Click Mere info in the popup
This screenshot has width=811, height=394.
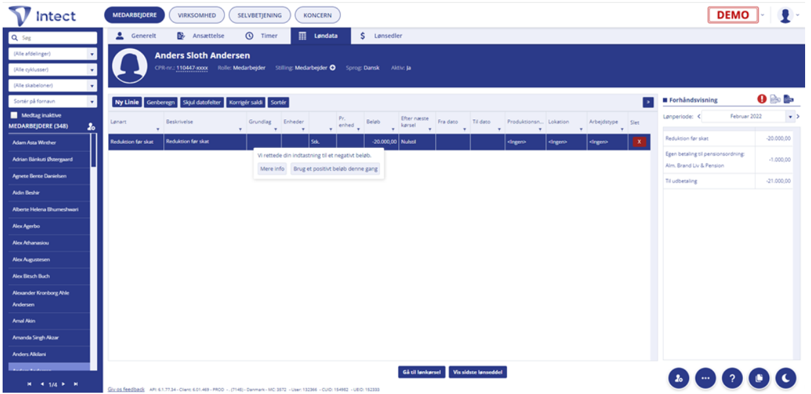click(272, 169)
